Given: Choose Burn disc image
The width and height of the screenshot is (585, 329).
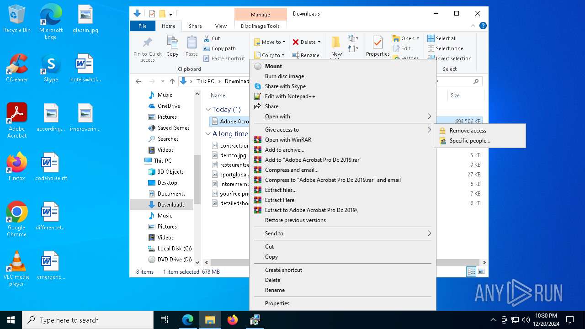Looking at the screenshot, I should click(284, 76).
